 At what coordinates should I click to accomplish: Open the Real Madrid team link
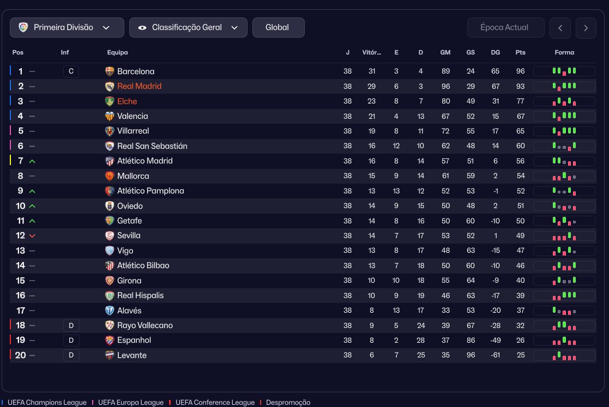pos(139,86)
